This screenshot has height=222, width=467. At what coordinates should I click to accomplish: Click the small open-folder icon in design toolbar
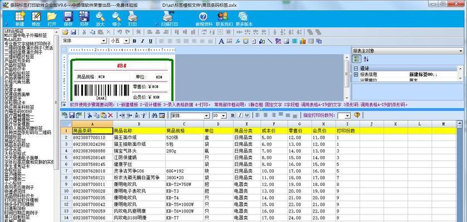pos(65,32)
